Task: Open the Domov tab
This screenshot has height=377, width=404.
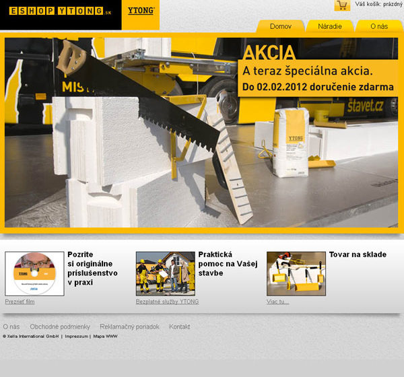Action: click(x=280, y=26)
